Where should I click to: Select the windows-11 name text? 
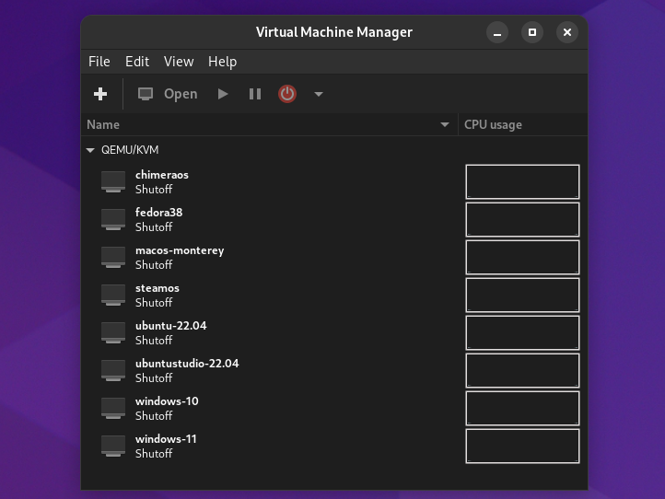pos(166,439)
